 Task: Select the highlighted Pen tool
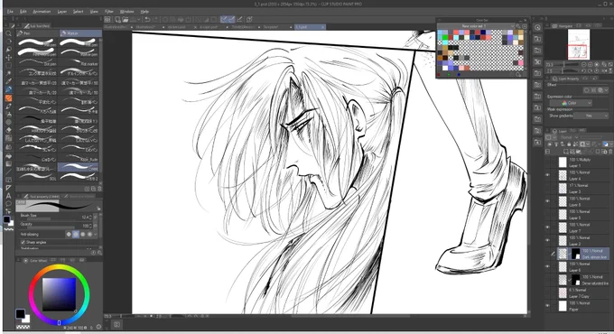(8, 89)
